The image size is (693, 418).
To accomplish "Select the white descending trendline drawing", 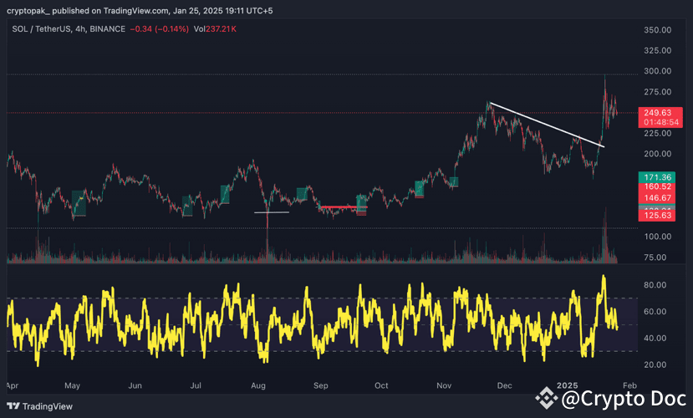I will (x=547, y=125).
